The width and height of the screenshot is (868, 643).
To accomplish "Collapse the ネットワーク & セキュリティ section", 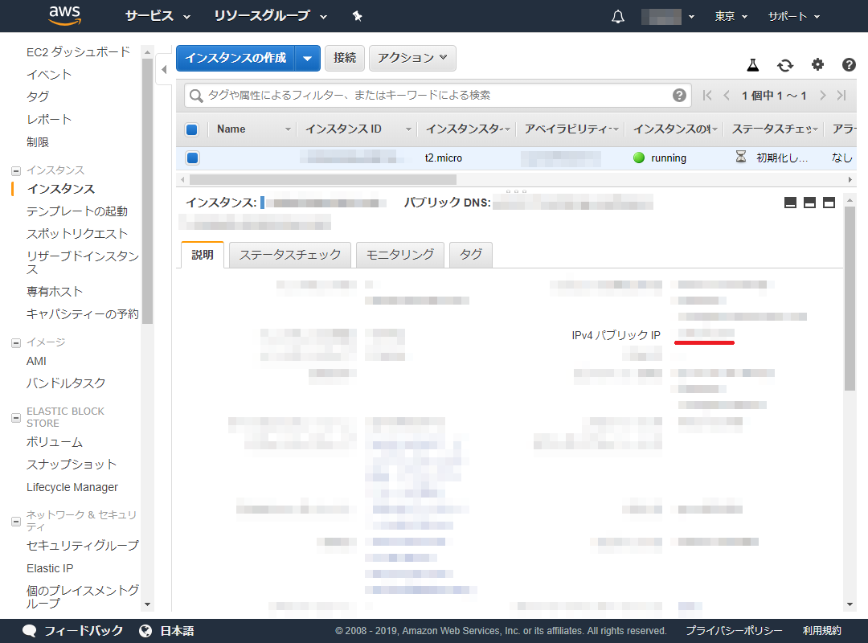I will pos(16,521).
